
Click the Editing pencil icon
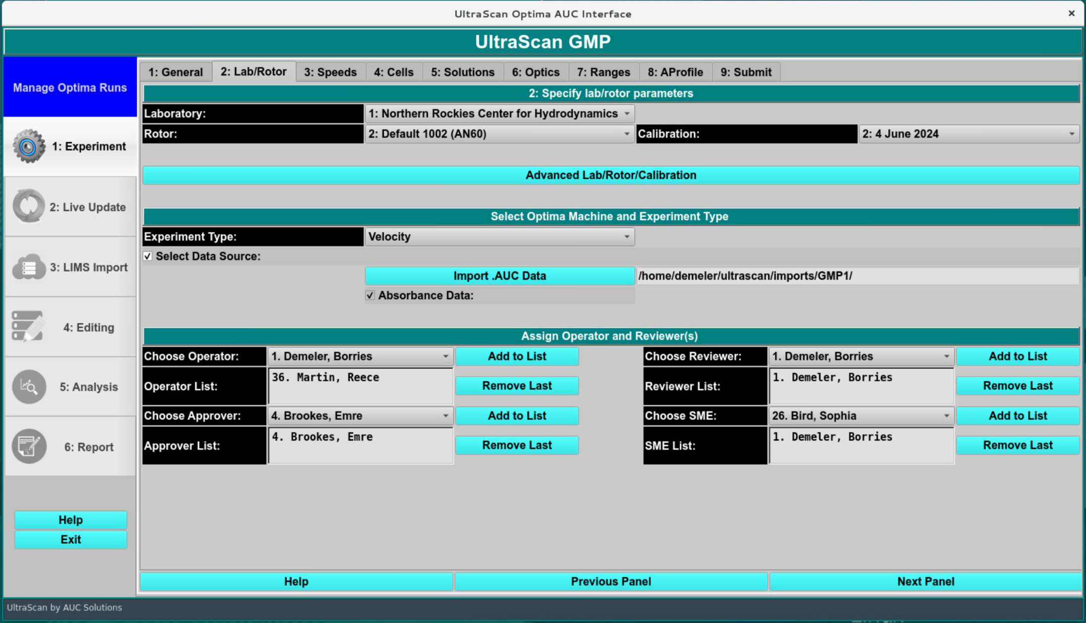pos(28,327)
